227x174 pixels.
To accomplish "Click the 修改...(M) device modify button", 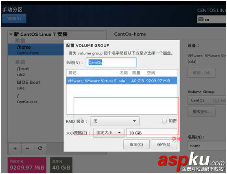I will pos(202,73).
